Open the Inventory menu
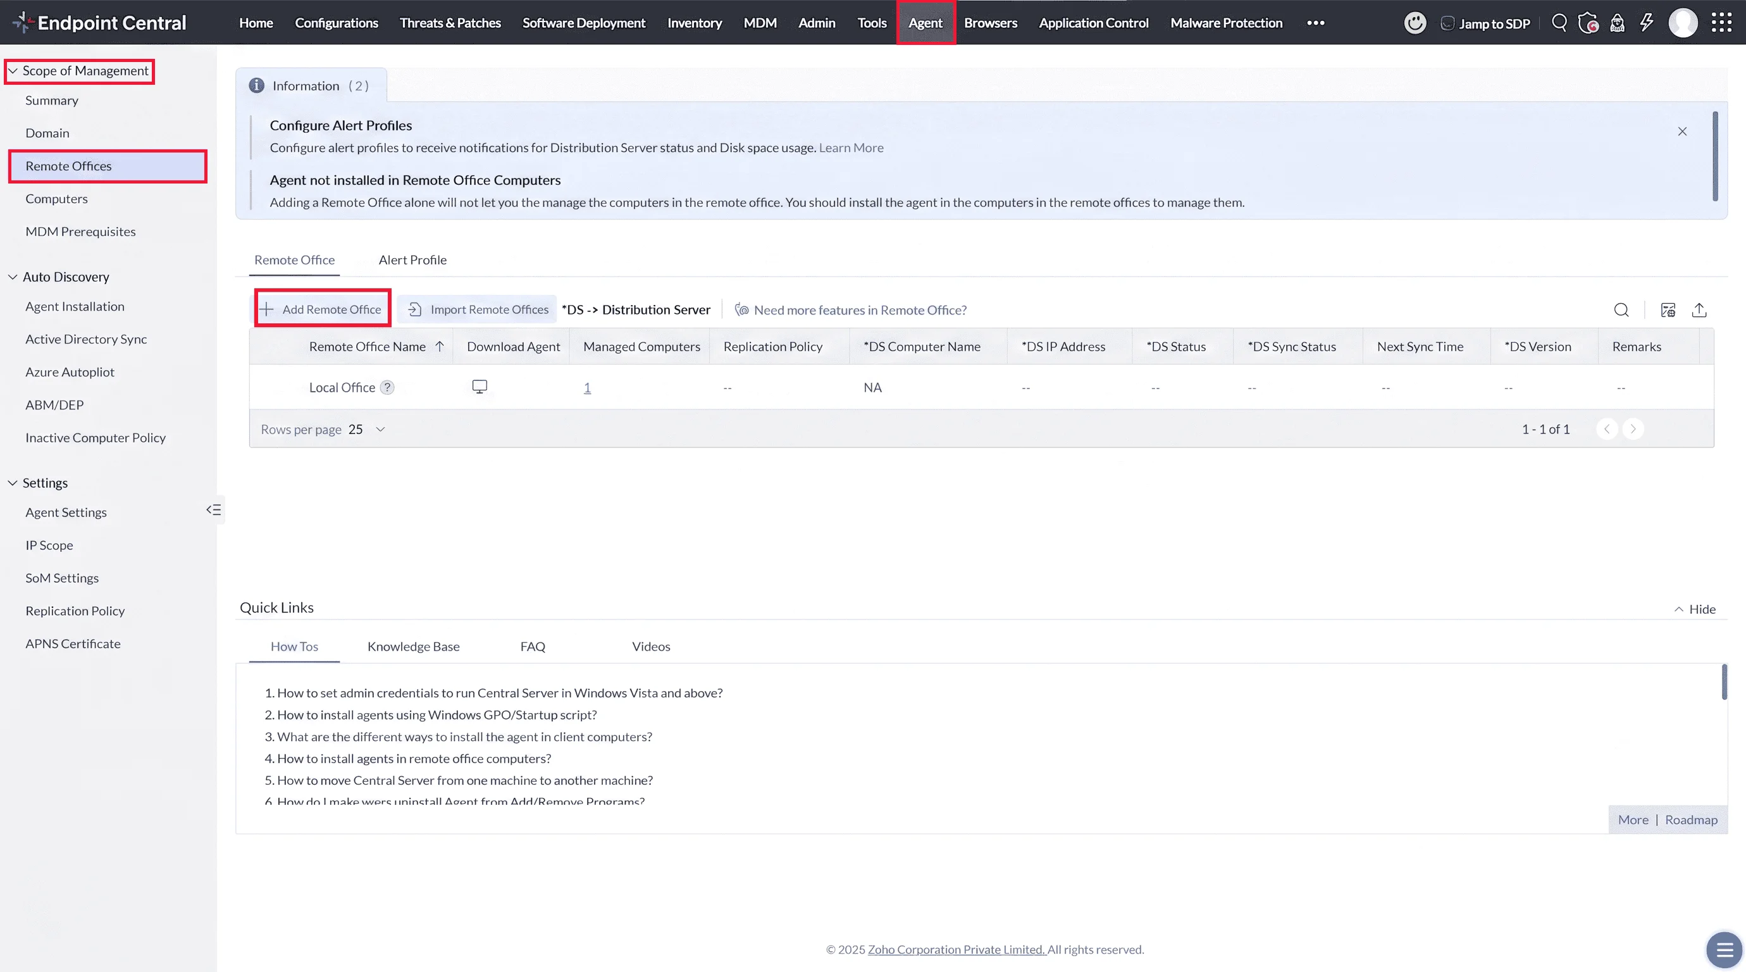 pyautogui.click(x=694, y=23)
